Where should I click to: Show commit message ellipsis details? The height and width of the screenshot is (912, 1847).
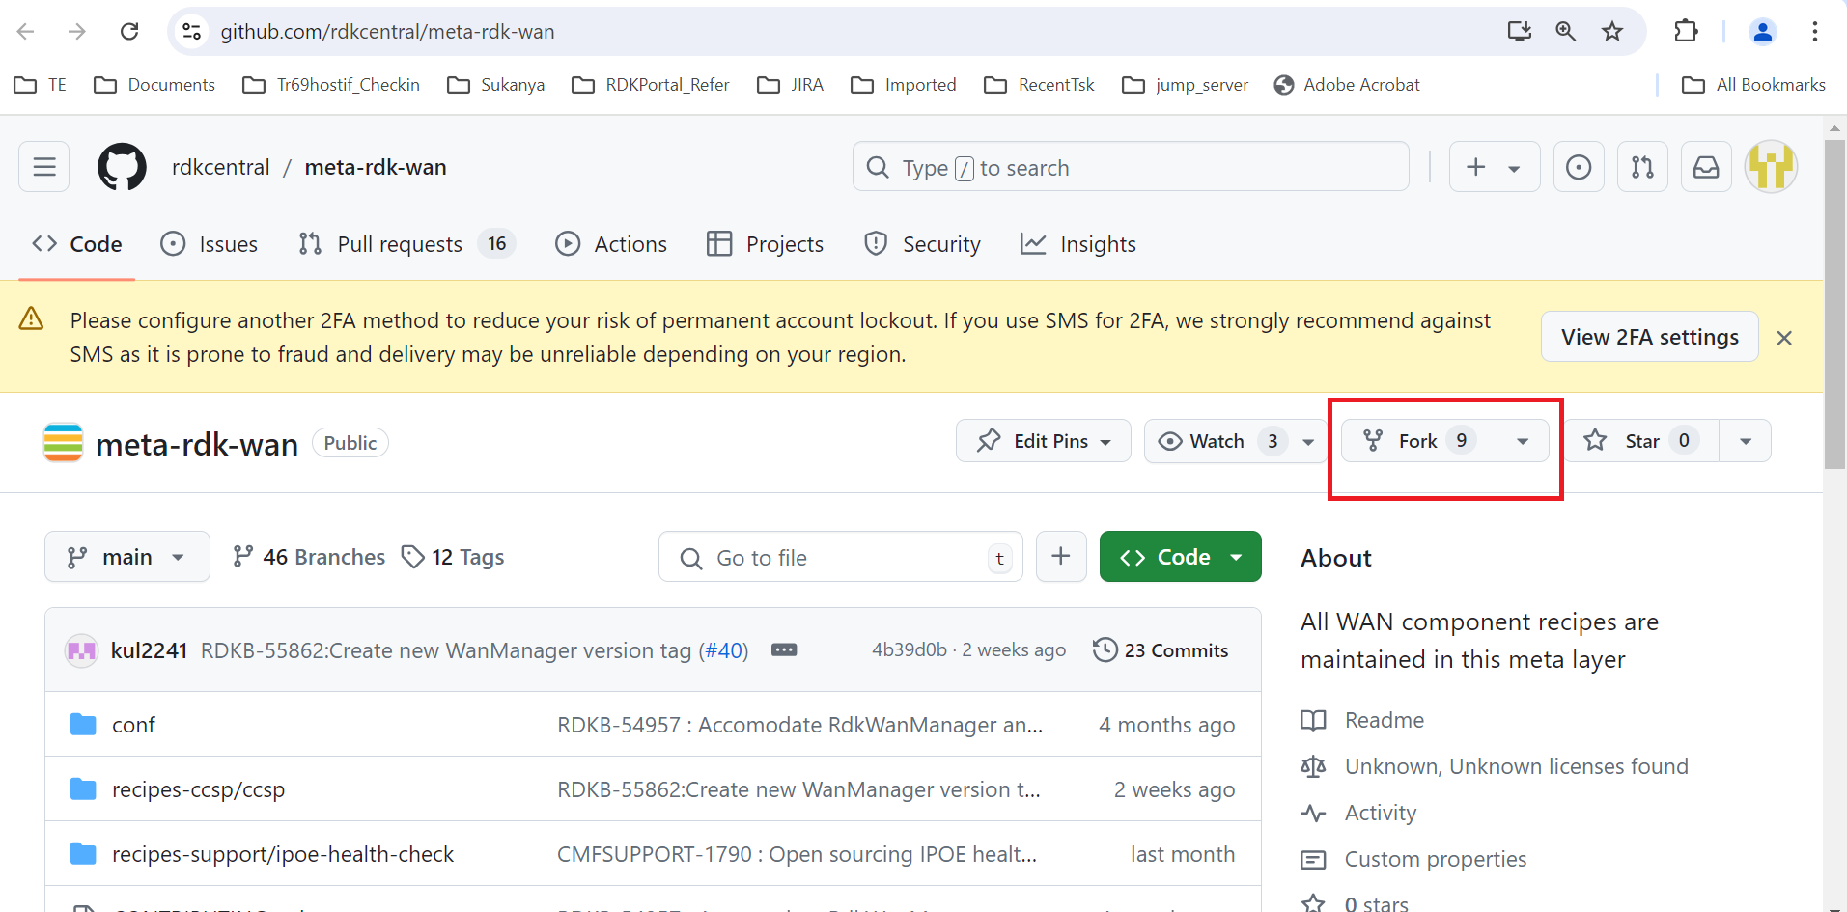pyautogui.click(x=784, y=650)
